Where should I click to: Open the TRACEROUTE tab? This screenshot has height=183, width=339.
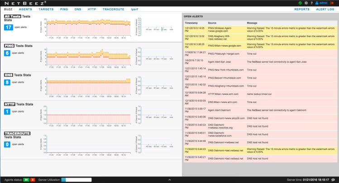click(x=113, y=9)
